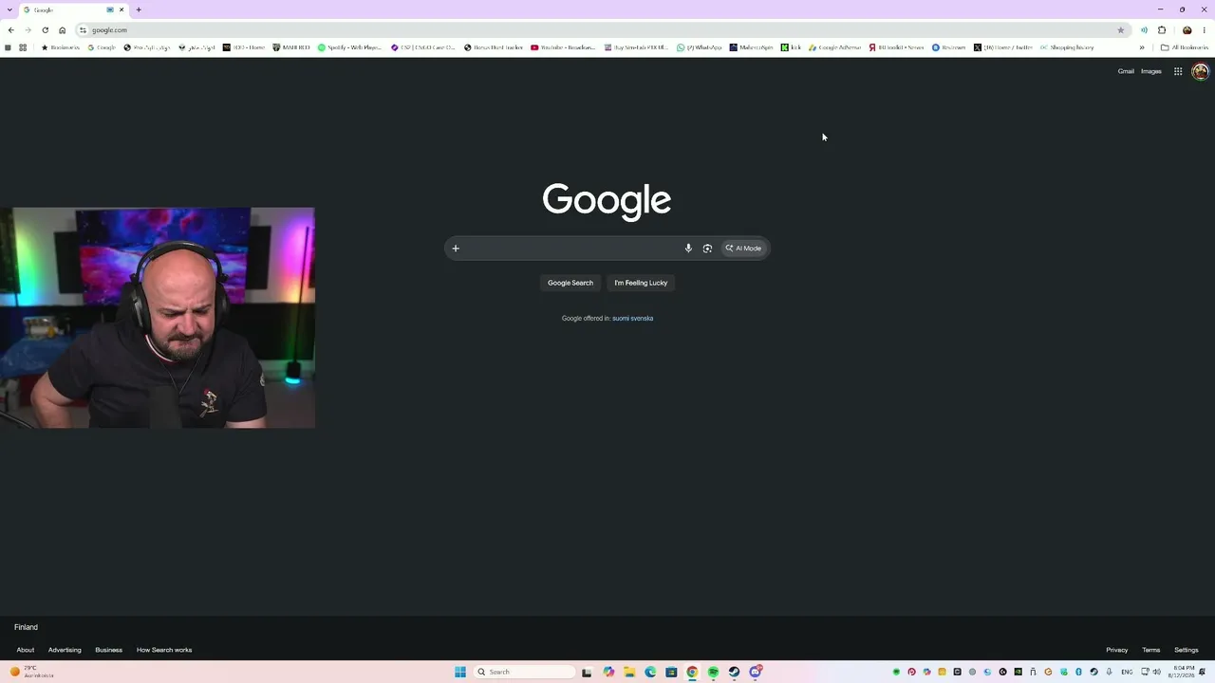
Task: Open the Shopping history bookmark
Action: (x=1068, y=47)
